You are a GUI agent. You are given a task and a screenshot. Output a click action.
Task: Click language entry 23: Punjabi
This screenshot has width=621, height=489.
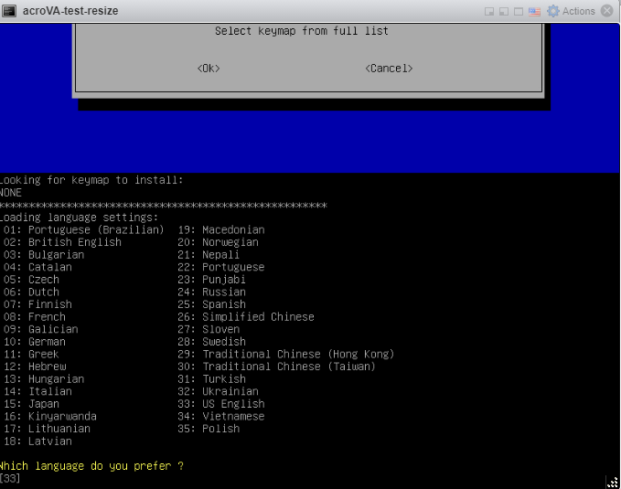point(211,280)
